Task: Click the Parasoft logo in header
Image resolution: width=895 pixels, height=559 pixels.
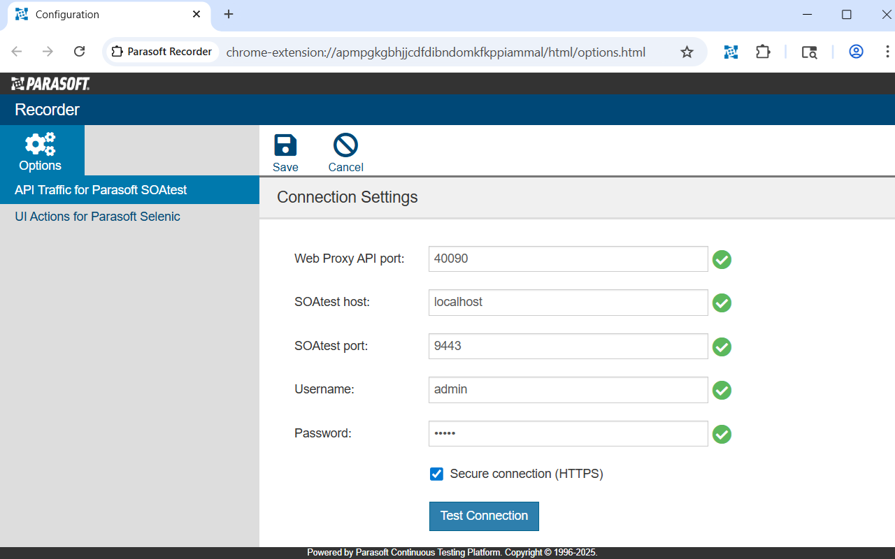Action: [50, 84]
